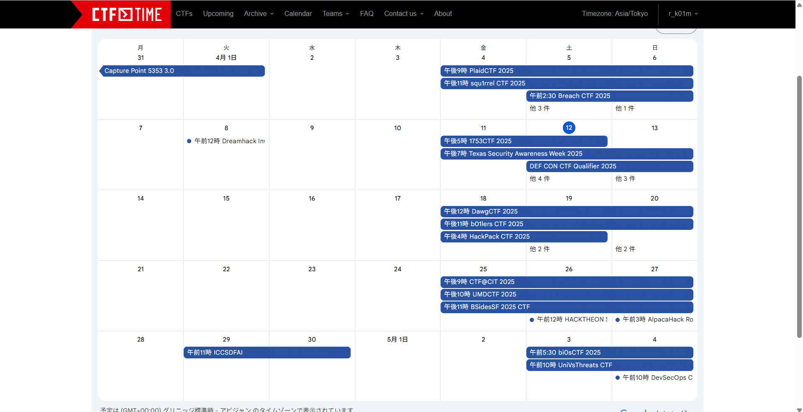
Task: Open the About page
Action: pos(443,14)
